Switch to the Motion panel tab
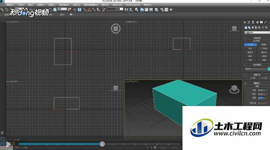The height and width of the screenshot is (150, 270). [257, 22]
